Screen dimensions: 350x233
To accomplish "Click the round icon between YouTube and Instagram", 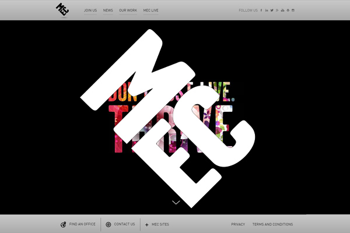I will click(288, 10).
